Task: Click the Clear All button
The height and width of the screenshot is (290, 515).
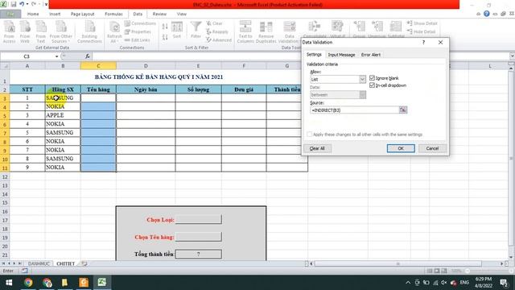Action: point(317,148)
